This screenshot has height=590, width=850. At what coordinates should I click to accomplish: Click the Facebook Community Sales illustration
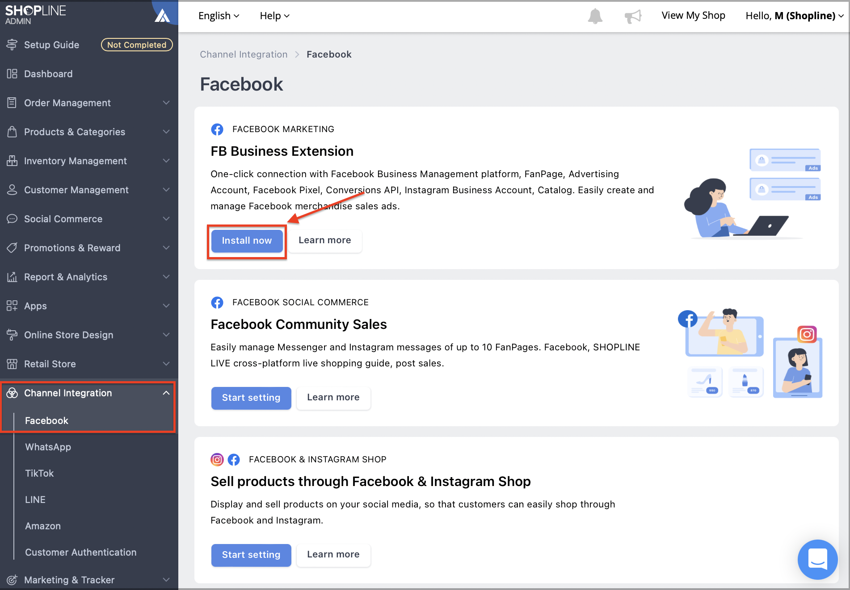(x=750, y=353)
